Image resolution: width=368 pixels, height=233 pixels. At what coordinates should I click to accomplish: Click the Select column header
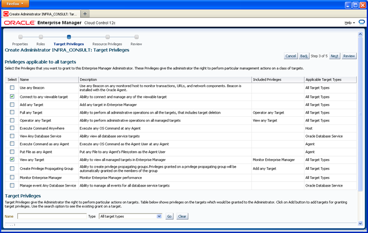pos(12,80)
